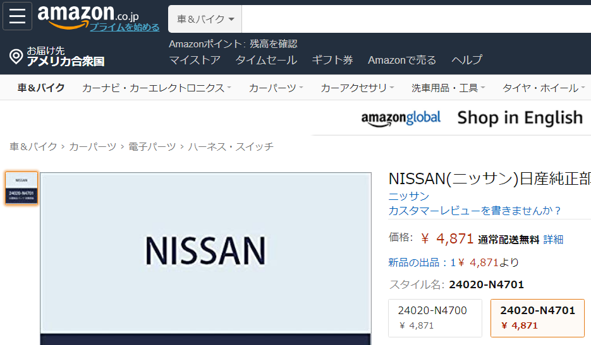This screenshot has width=591, height=345.
Task: Go to タイムセール deals page
Action: coord(266,60)
